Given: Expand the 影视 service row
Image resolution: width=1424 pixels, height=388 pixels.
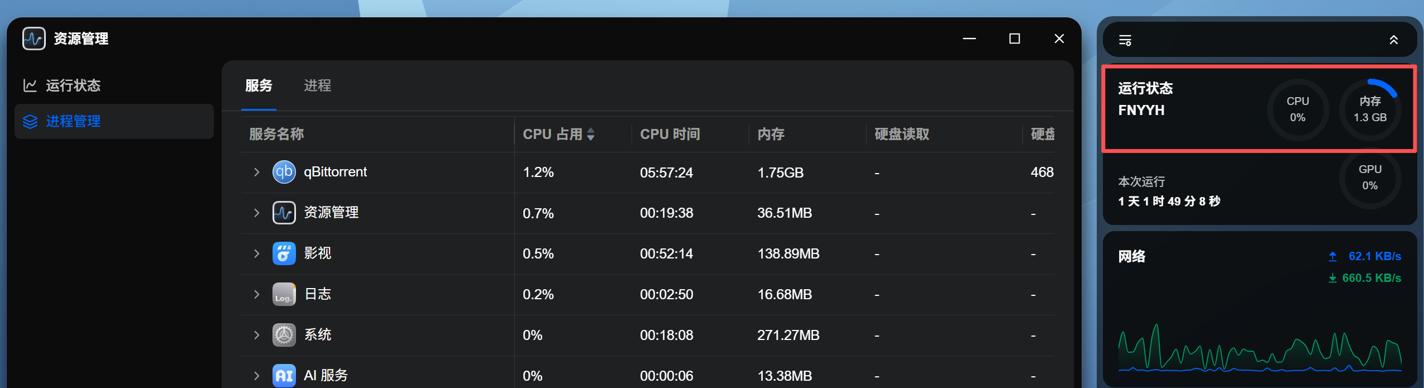Looking at the screenshot, I should [256, 253].
